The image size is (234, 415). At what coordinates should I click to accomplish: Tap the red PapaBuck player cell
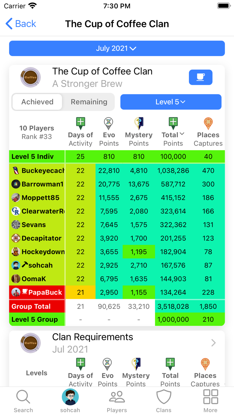[37, 292]
